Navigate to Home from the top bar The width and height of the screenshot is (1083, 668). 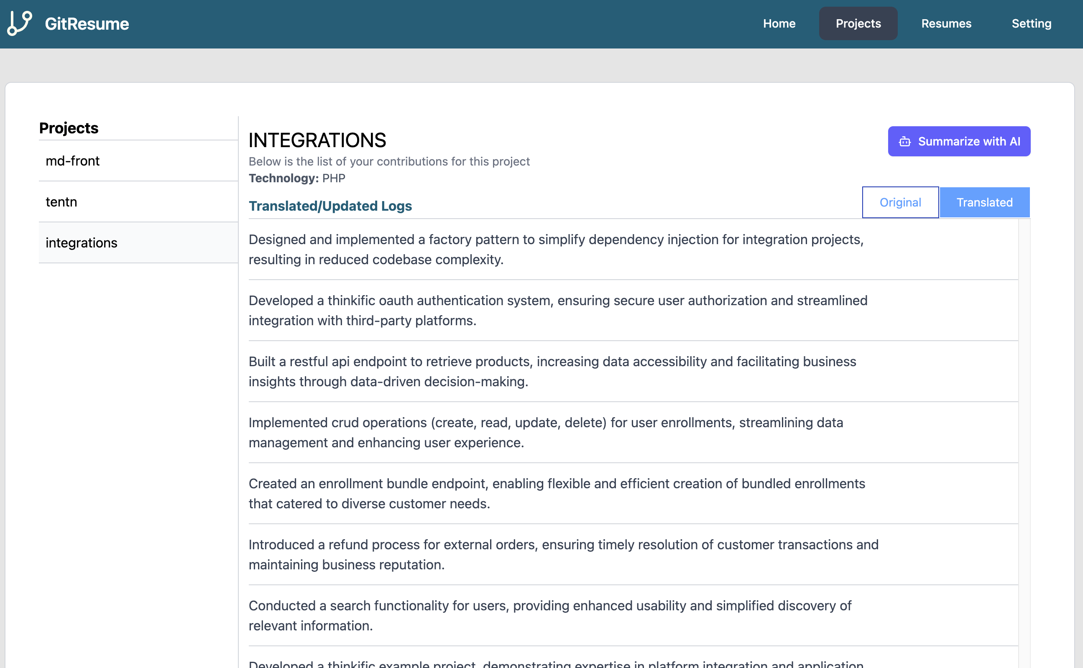coord(779,23)
